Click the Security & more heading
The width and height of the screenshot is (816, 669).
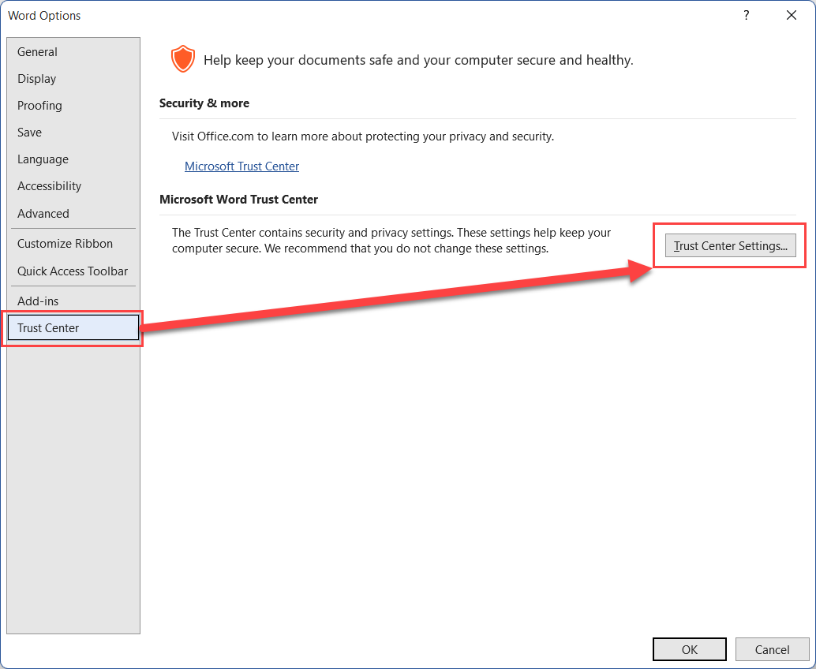(204, 103)
